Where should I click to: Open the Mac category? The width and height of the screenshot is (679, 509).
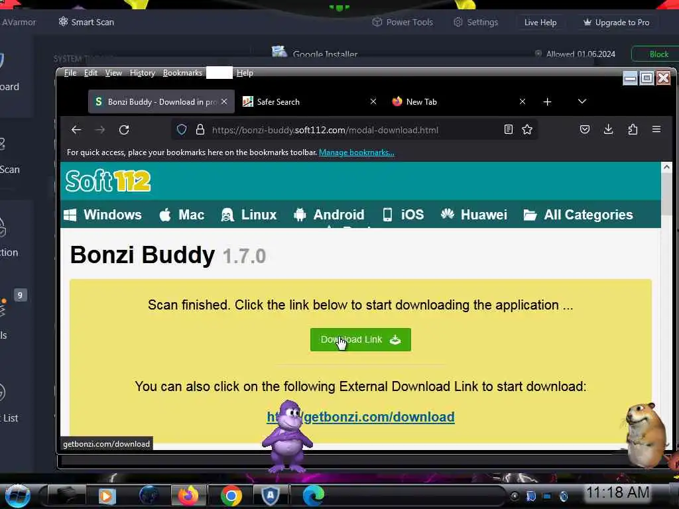(182, 215)
